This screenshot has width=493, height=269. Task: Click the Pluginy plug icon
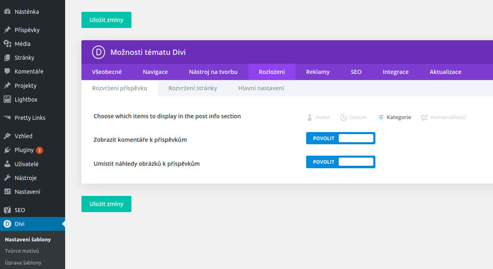click(7, 150)
